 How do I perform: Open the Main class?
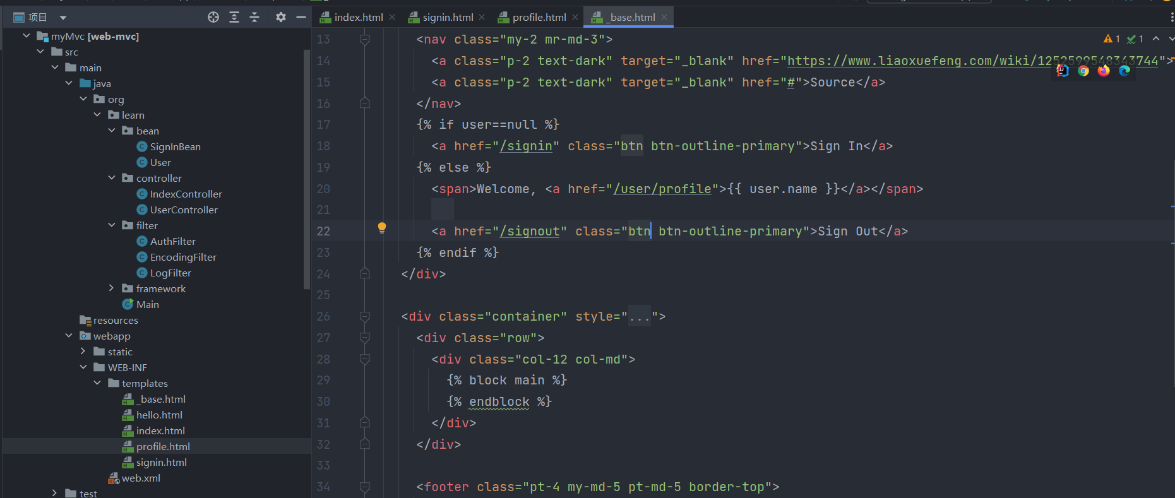[147, 304]
